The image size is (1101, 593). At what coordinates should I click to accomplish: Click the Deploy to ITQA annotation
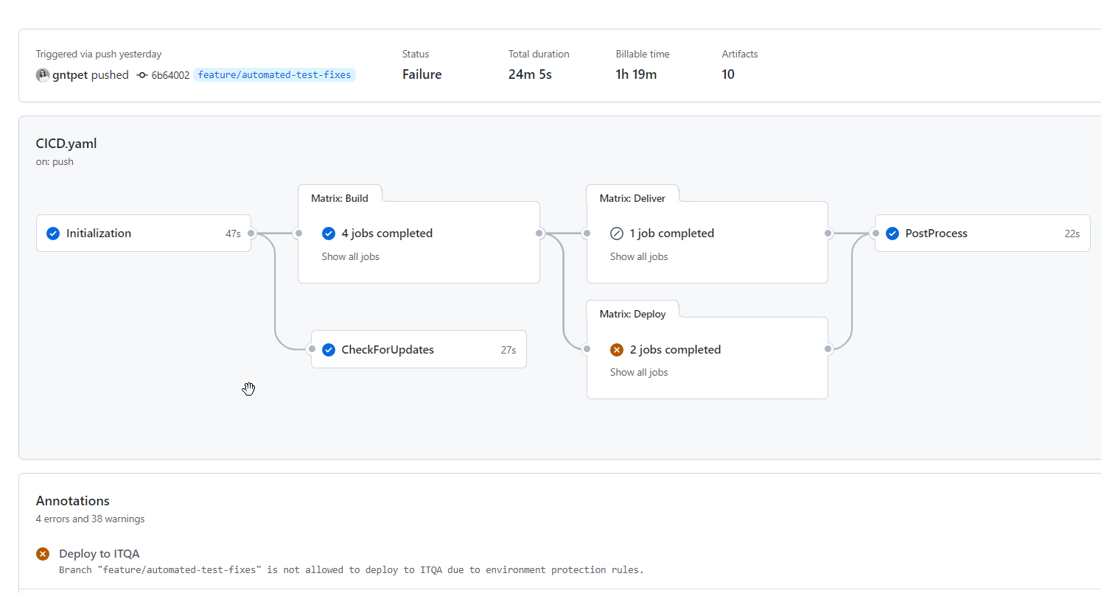tap(99, 553)
